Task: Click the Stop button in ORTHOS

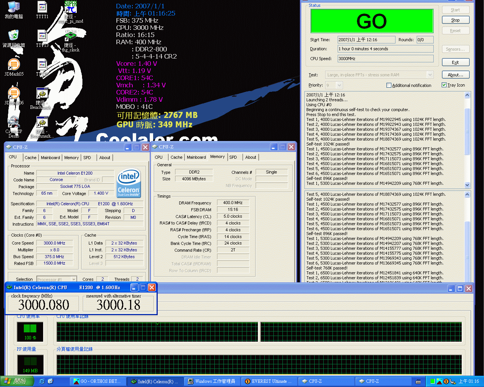Action: (x=456, y=20)
